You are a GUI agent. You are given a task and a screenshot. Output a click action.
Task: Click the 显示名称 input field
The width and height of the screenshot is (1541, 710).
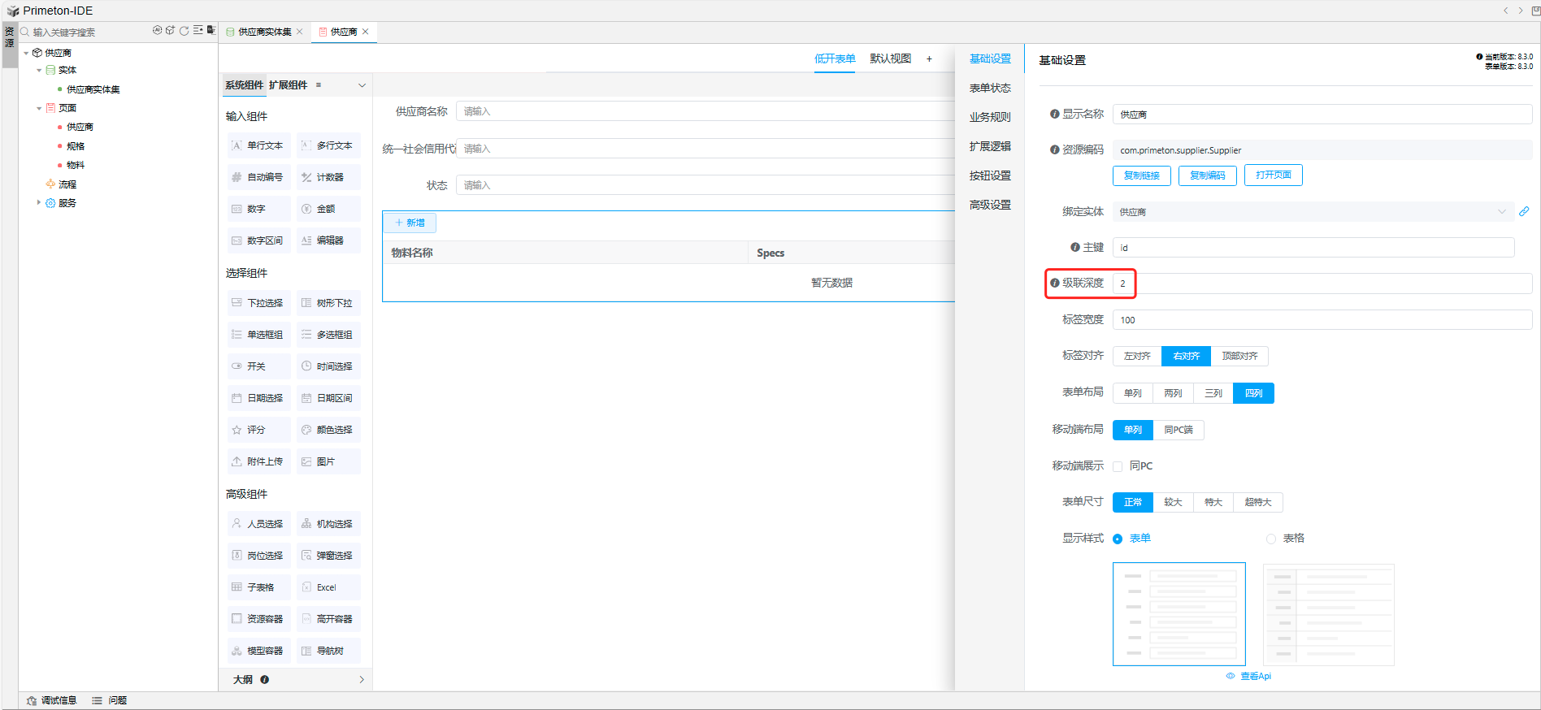click(1322, 115)
